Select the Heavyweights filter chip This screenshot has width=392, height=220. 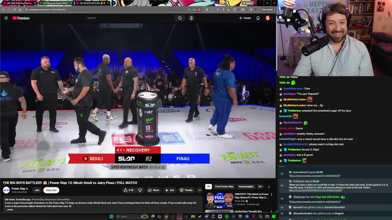pyautogui.click(x=246, y=186)
